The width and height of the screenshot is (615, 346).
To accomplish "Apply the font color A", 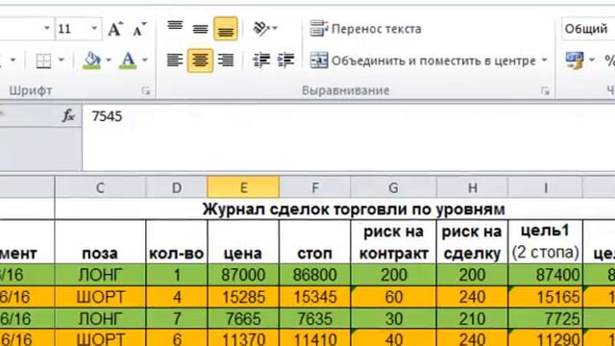I will coord(128,61).
